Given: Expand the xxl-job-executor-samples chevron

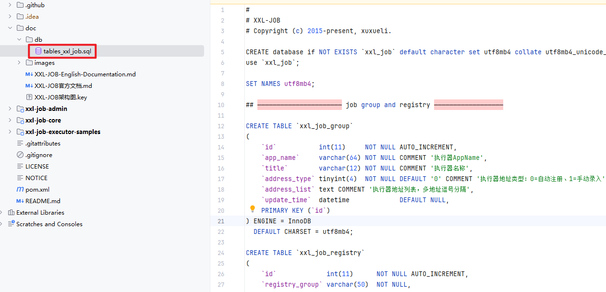Looking at the screenshot, I should [10, 132].
